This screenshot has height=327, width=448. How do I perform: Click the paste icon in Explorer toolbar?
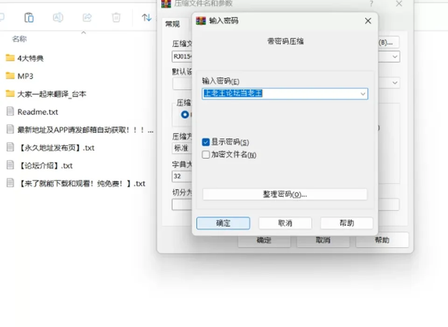(29, 18)
